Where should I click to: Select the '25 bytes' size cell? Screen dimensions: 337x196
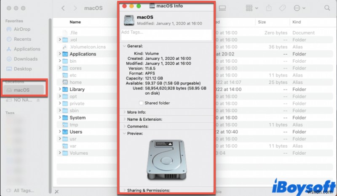coord(278,82)
